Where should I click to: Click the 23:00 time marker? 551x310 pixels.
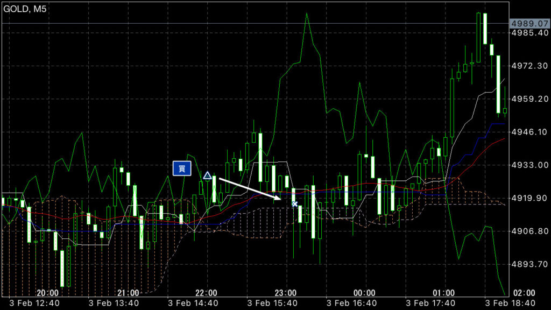[x=285, y=293]
